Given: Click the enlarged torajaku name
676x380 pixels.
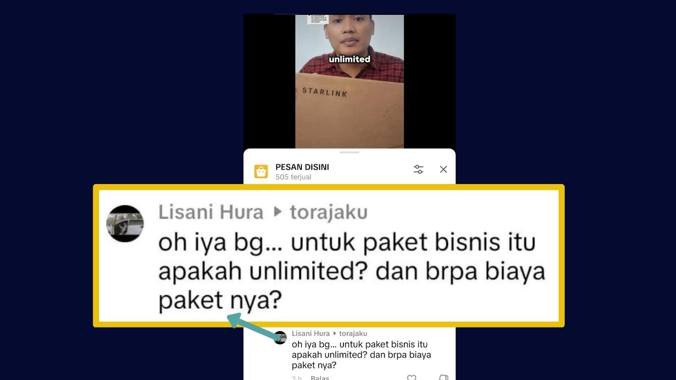Looking at the screenshot, I should click(329, 212).
